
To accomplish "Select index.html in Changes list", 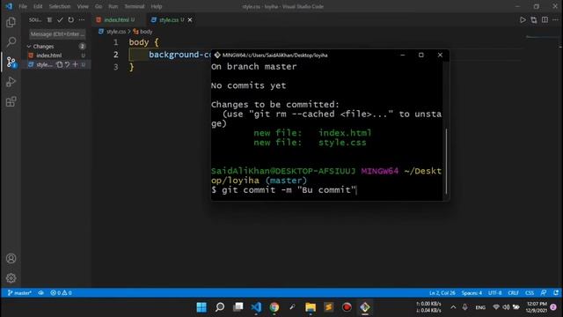I will pyautogui.click(x=56, y=55).
